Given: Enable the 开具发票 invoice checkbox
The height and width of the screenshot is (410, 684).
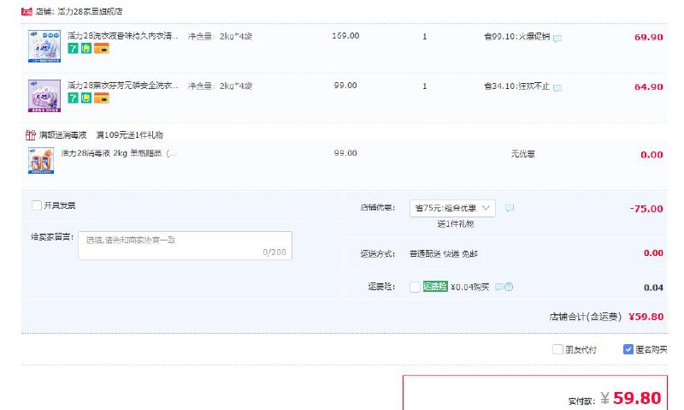Looking at the screenshot, I should (37, 205).
